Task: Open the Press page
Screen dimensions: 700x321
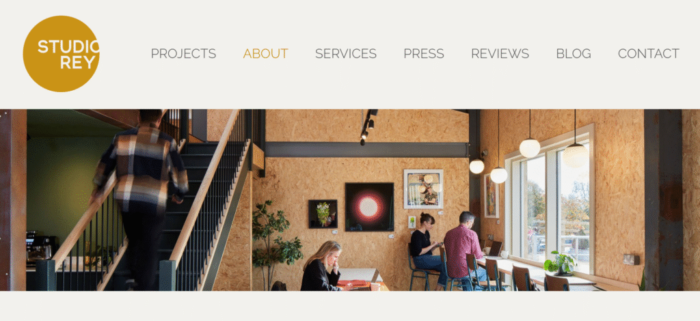Action: point(424,53)
